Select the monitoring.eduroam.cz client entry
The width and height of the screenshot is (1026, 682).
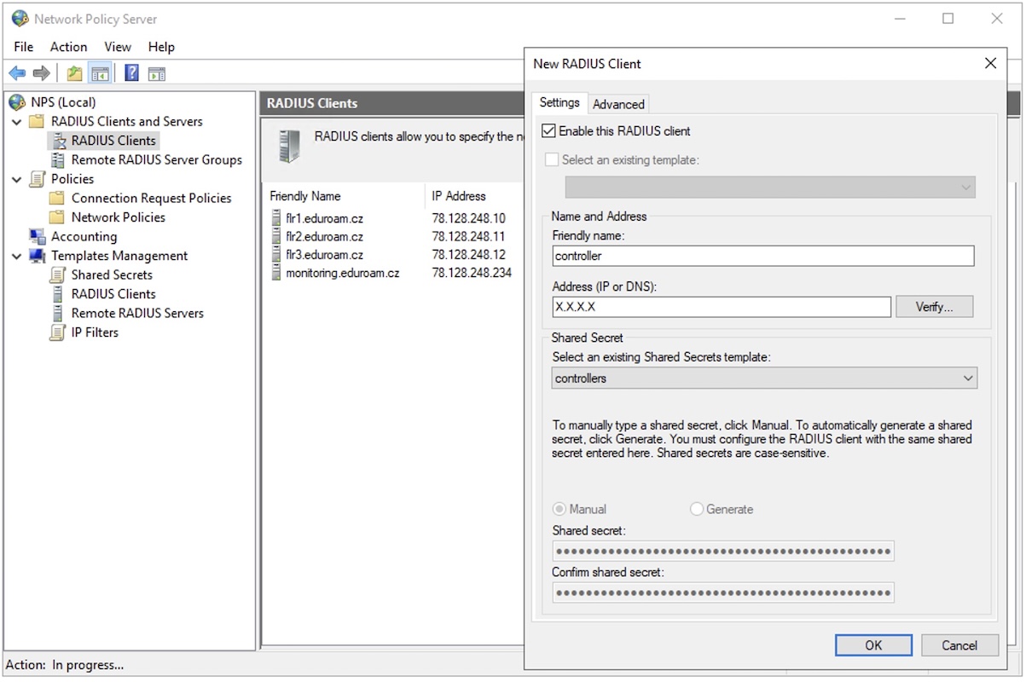[343, 274]
